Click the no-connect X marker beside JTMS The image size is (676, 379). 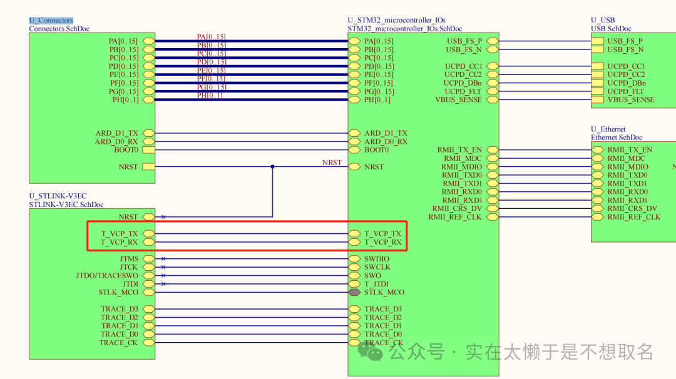point(163,259)
